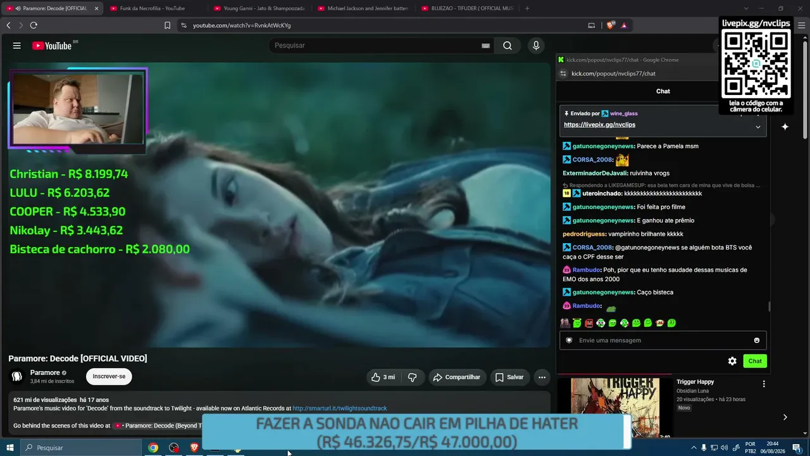
Task: Open Paramore channel avatar
Action: pyautogui.click(x=17, y=376)
